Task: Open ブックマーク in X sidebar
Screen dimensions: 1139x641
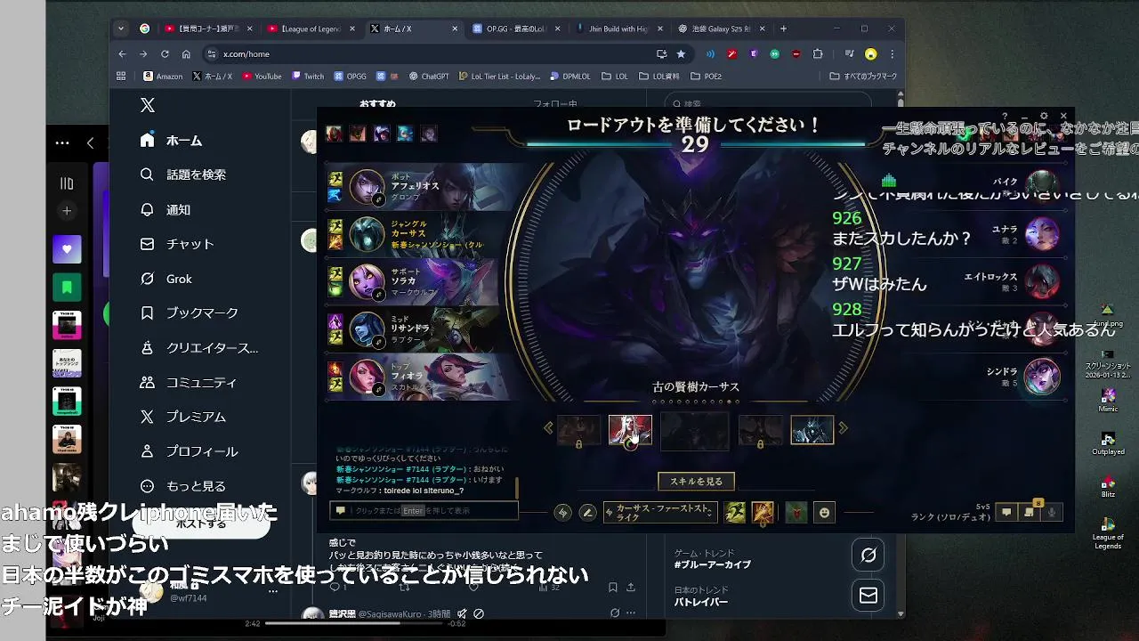Action: (x=189, y=313)
